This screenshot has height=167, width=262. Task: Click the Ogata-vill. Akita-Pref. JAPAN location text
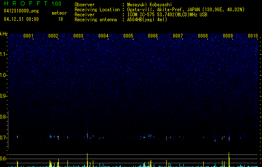pyautogui.click(x=186, y=10)
